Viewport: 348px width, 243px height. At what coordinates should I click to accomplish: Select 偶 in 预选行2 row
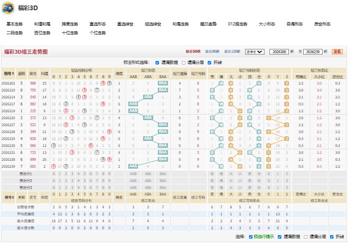coord(221,181)
